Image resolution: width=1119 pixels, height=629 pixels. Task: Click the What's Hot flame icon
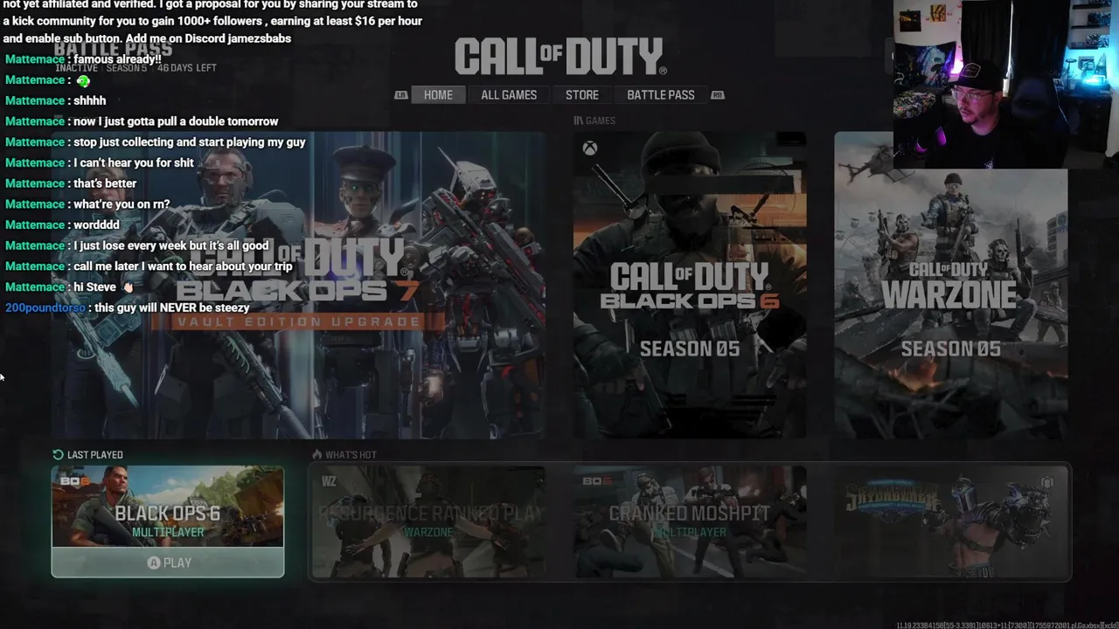[317, 454]
